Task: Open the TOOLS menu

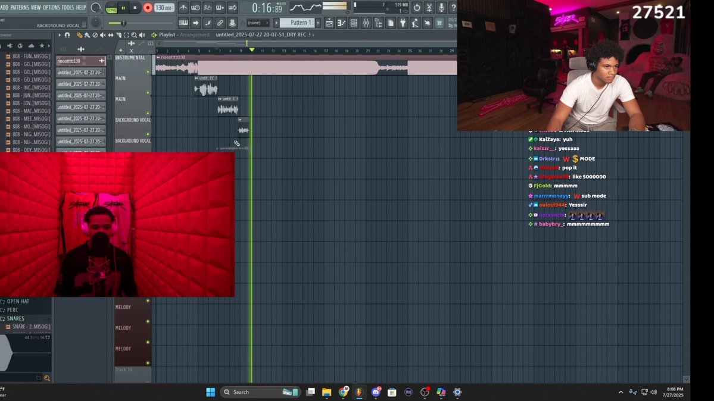Action: [68, 7]
